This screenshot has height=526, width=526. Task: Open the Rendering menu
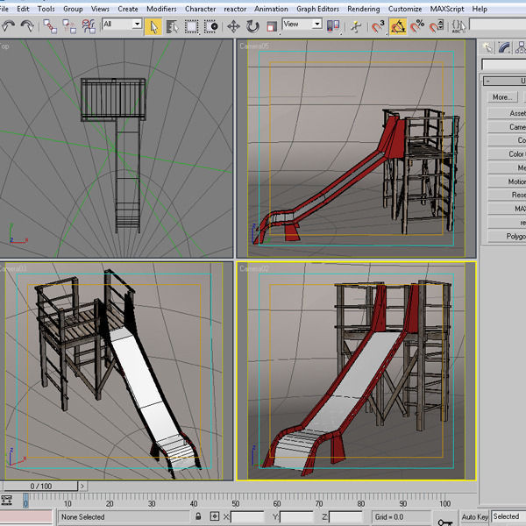click(x=364, y=9)
